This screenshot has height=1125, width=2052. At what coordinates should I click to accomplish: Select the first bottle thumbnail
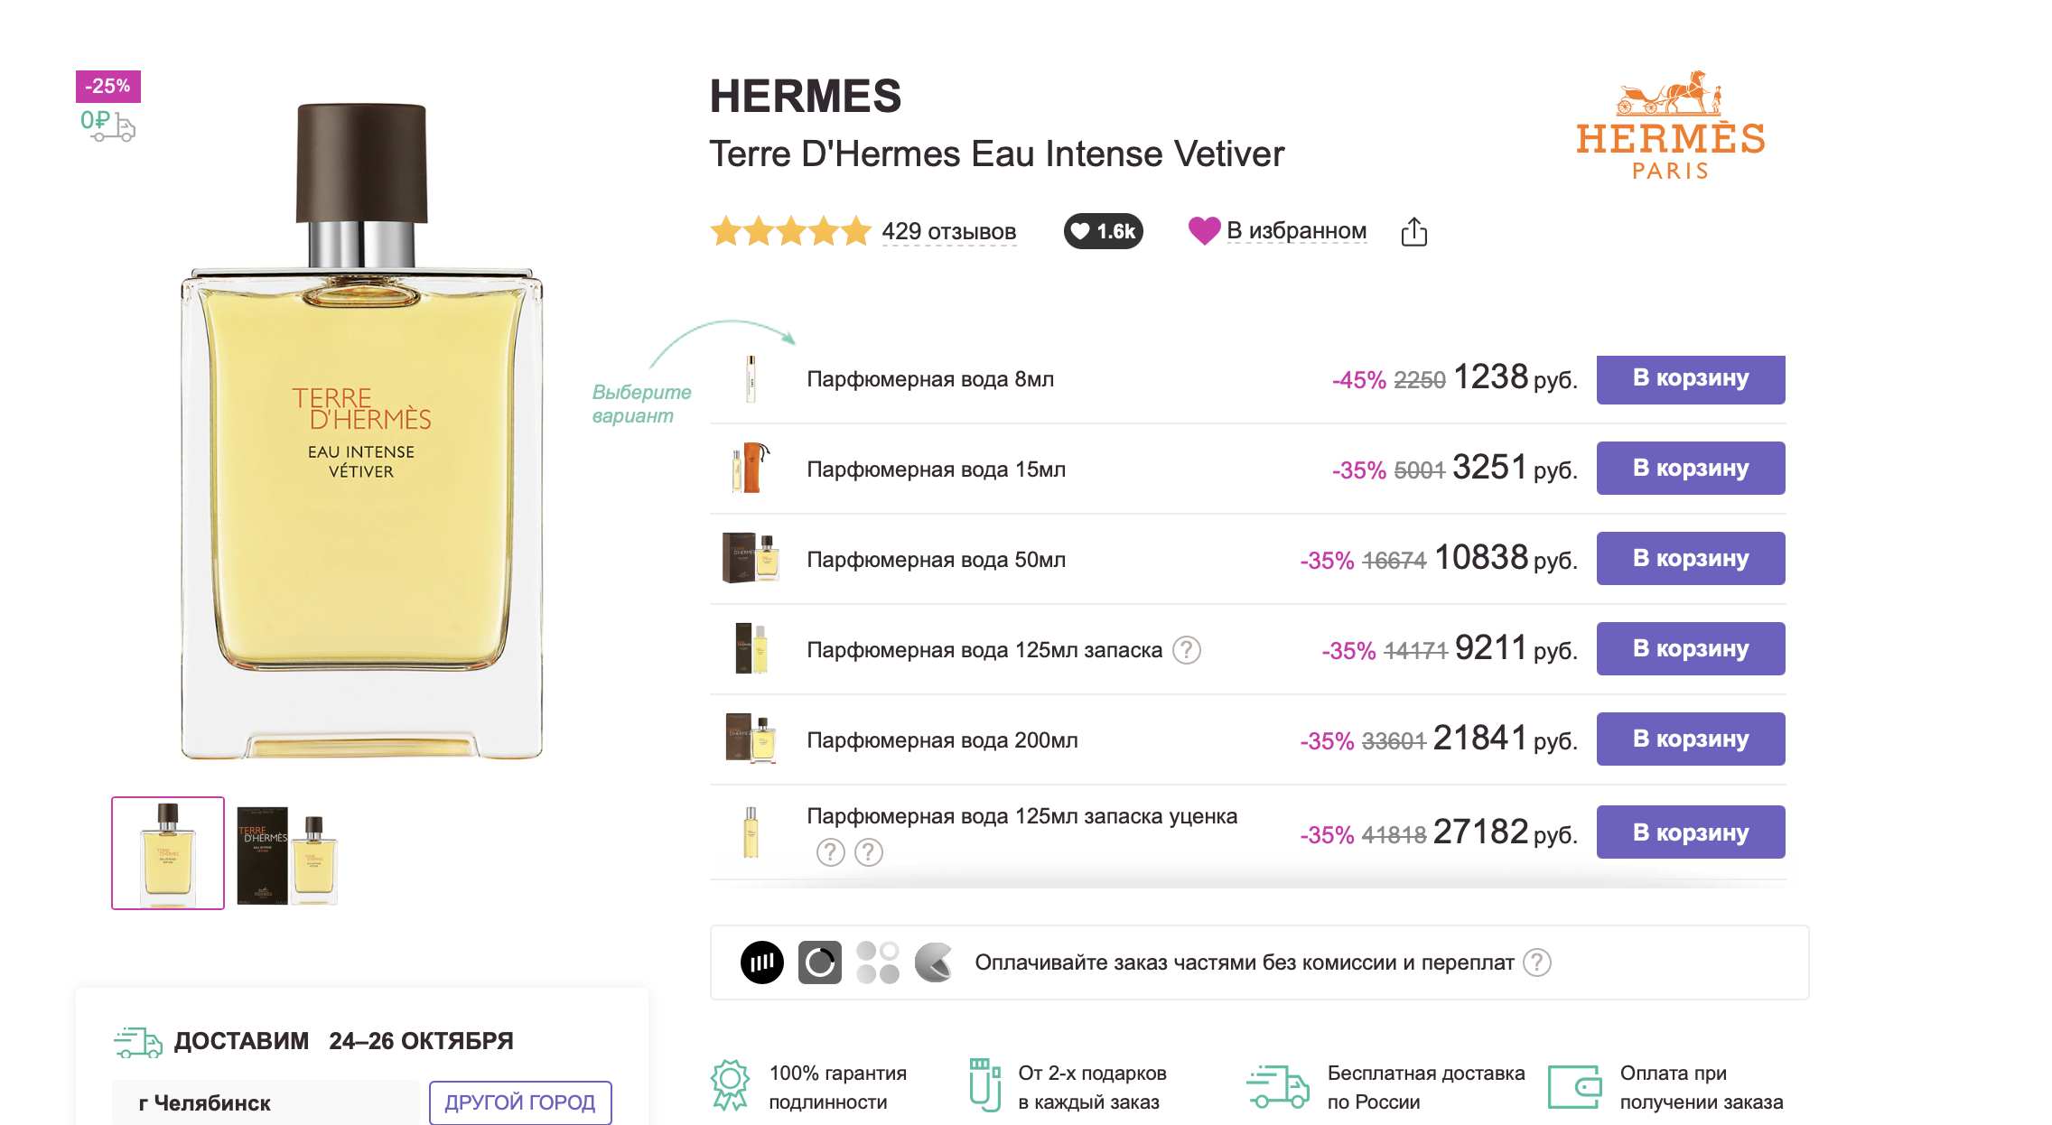(168, 853)
